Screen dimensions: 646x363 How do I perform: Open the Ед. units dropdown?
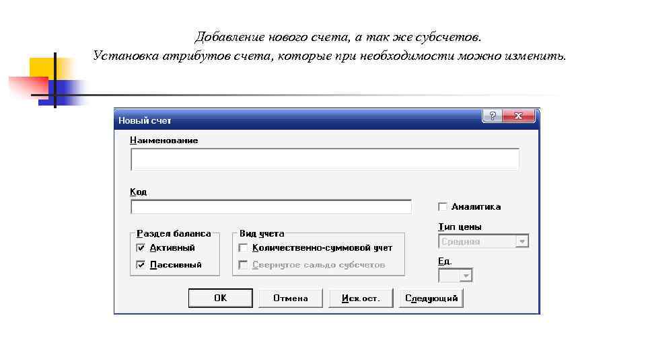pyautogui.click(x=466, y=276)
